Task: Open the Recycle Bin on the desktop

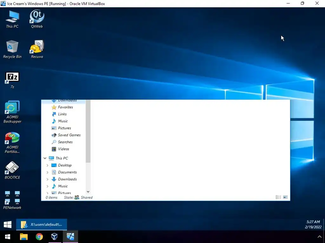Action: pos(12,49)
